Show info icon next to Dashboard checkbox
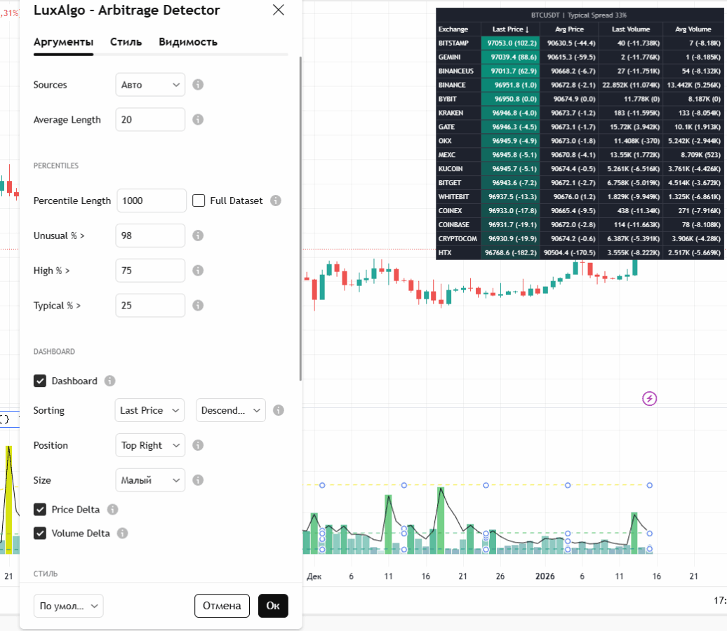The width and height of the screenshot is (727, 631). (x=110, y=381)
